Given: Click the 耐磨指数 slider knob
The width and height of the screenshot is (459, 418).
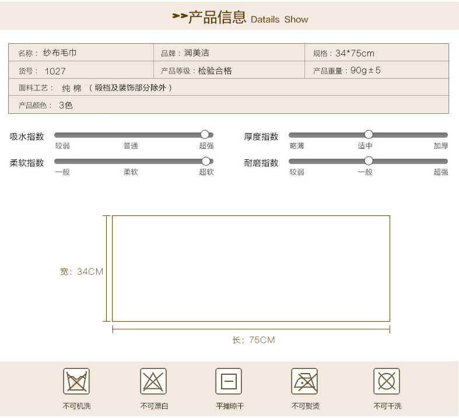Looking at the screenshot, I should tap(369, 161).
